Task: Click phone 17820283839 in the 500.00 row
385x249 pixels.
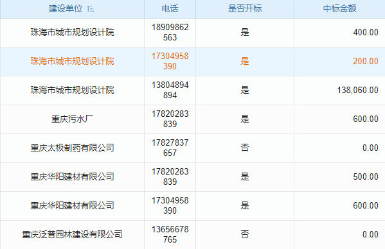Action: [x=170, y=177]
